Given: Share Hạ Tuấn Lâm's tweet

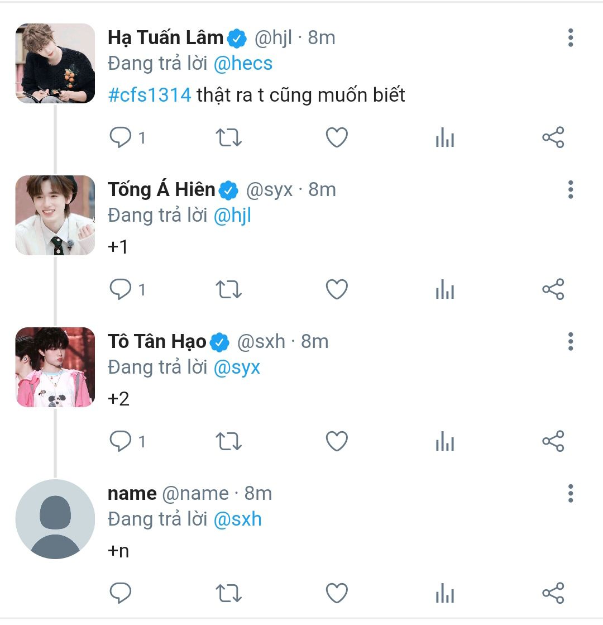Looking at the screenshot, I should (x=553, y=137).
